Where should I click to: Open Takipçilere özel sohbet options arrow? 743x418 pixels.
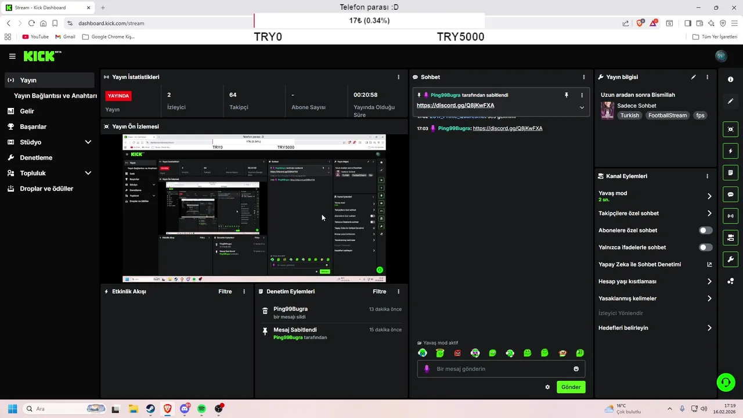709,214
